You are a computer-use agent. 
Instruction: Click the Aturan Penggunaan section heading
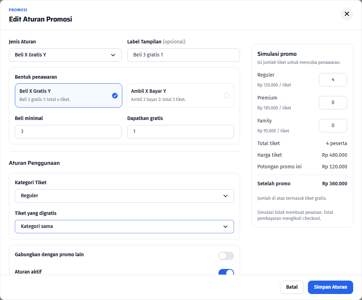[34, 163]
